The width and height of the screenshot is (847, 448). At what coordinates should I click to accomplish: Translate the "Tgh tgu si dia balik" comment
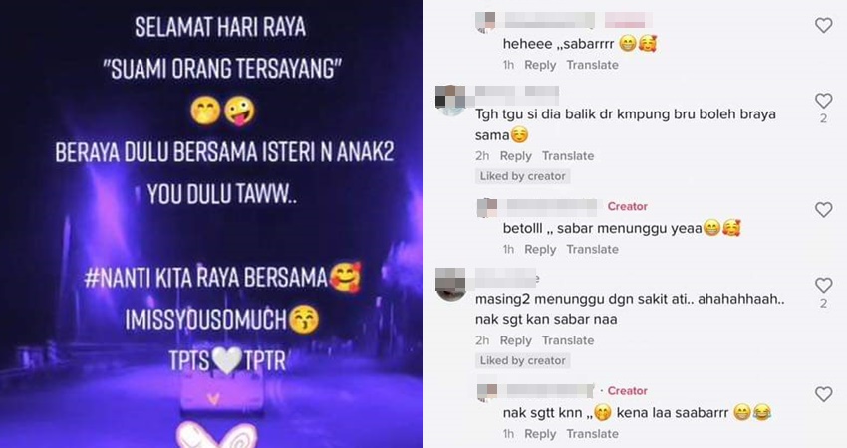pyautogui.click(x=568, y=156)
